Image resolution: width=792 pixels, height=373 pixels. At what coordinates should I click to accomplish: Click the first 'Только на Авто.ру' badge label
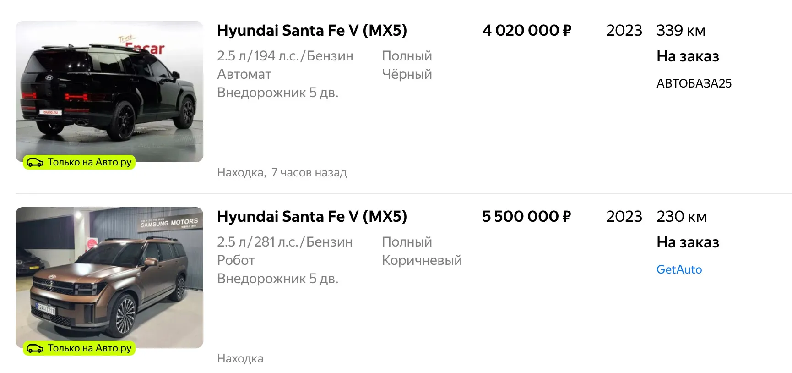click(x=90, y=162)
